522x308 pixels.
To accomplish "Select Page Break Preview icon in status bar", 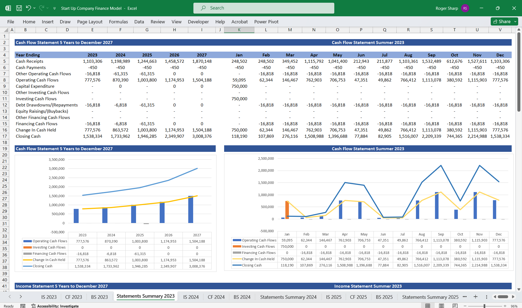I will point(455,305).
